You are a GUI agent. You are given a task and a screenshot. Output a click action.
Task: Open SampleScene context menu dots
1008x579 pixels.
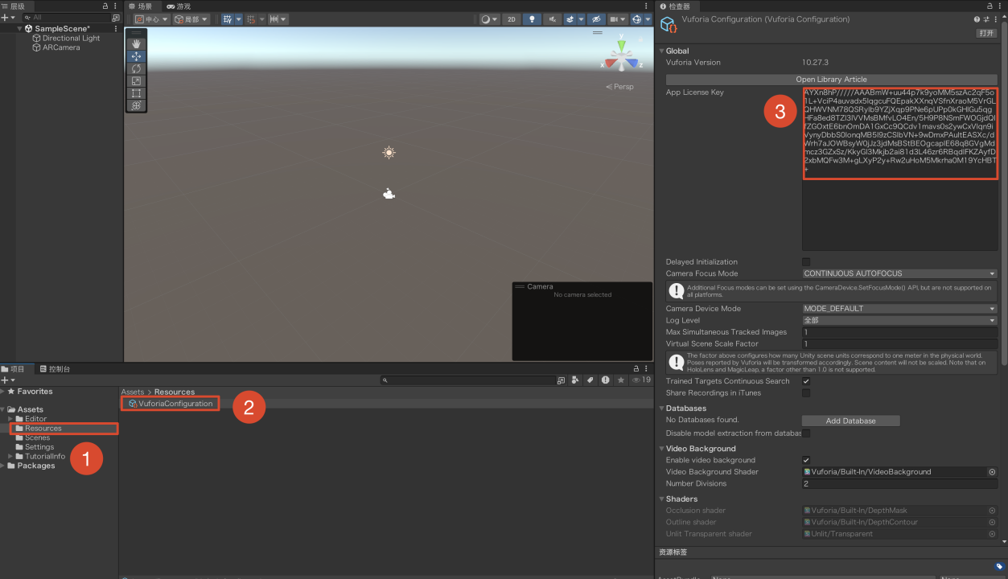[116, 29]
